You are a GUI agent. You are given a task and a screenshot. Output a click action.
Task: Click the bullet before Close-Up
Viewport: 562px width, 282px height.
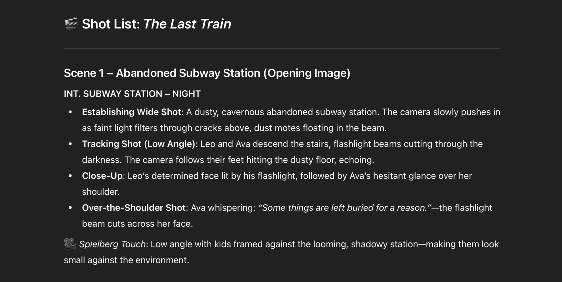tap(70, 176)
